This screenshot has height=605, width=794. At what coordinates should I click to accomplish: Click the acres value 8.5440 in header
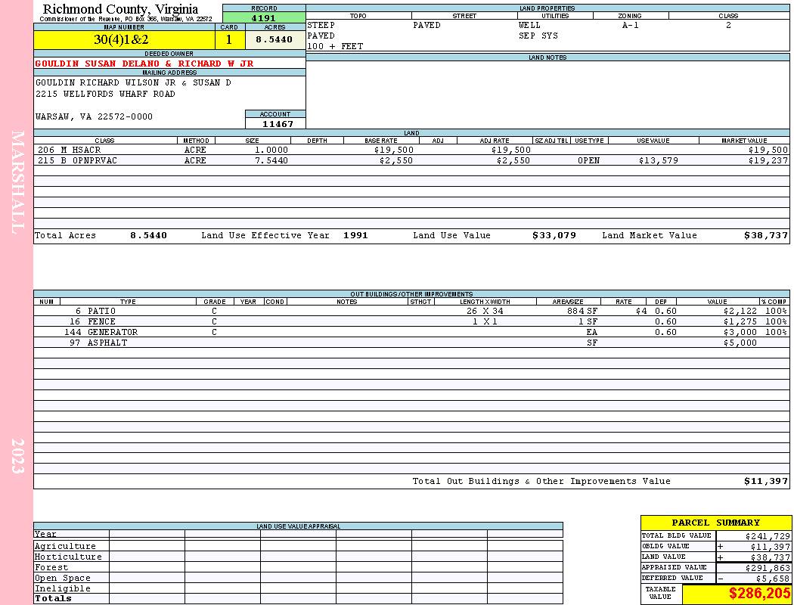point(274,39)
